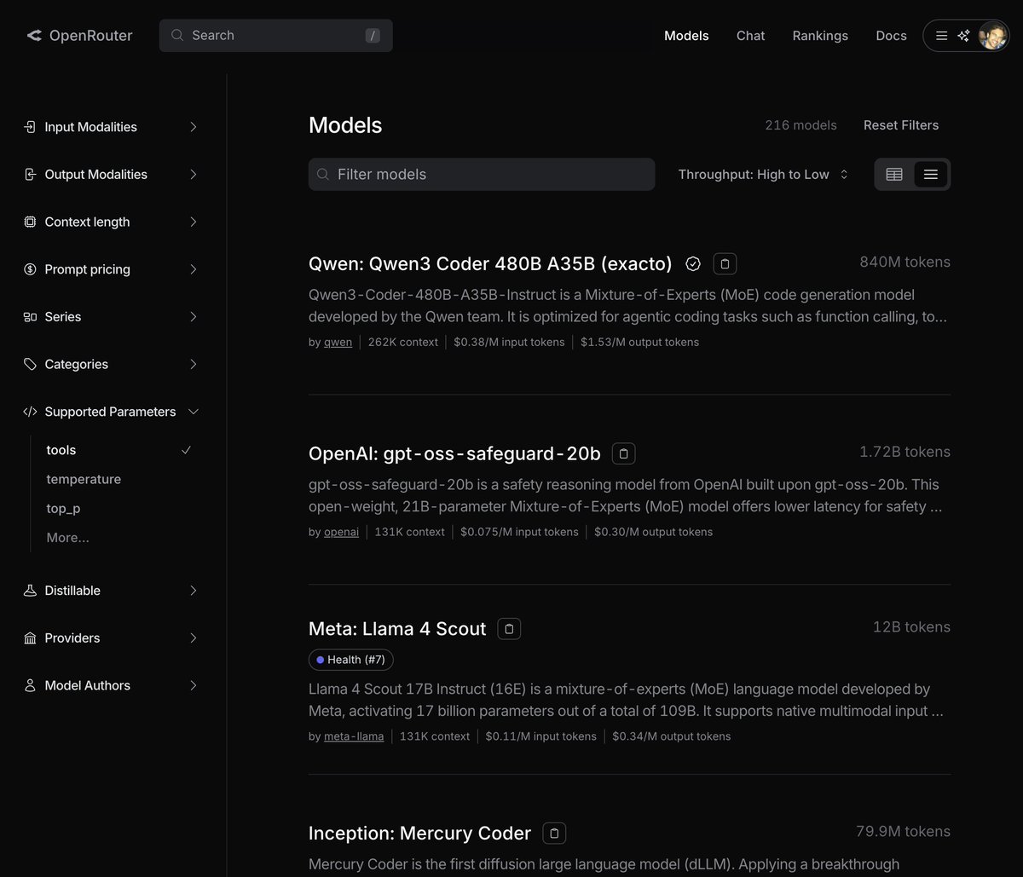1023x877 pixels.
Task: Expand the Output Modalities filter
Action: tap(194, 175)
